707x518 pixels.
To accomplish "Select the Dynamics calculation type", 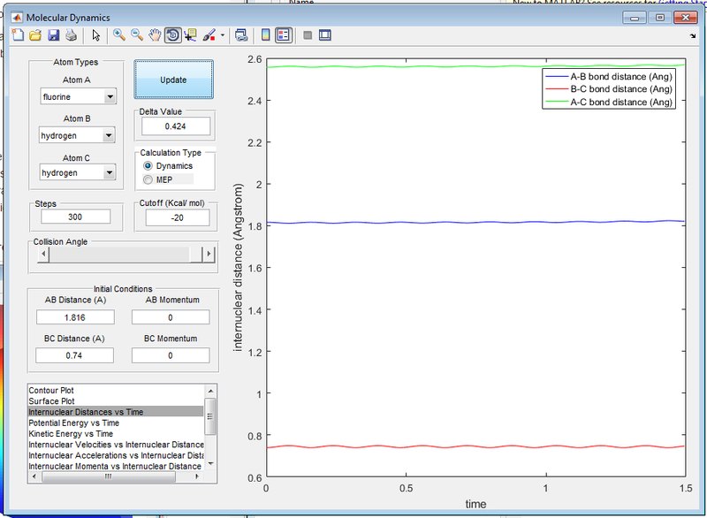I will coord(148,166).
